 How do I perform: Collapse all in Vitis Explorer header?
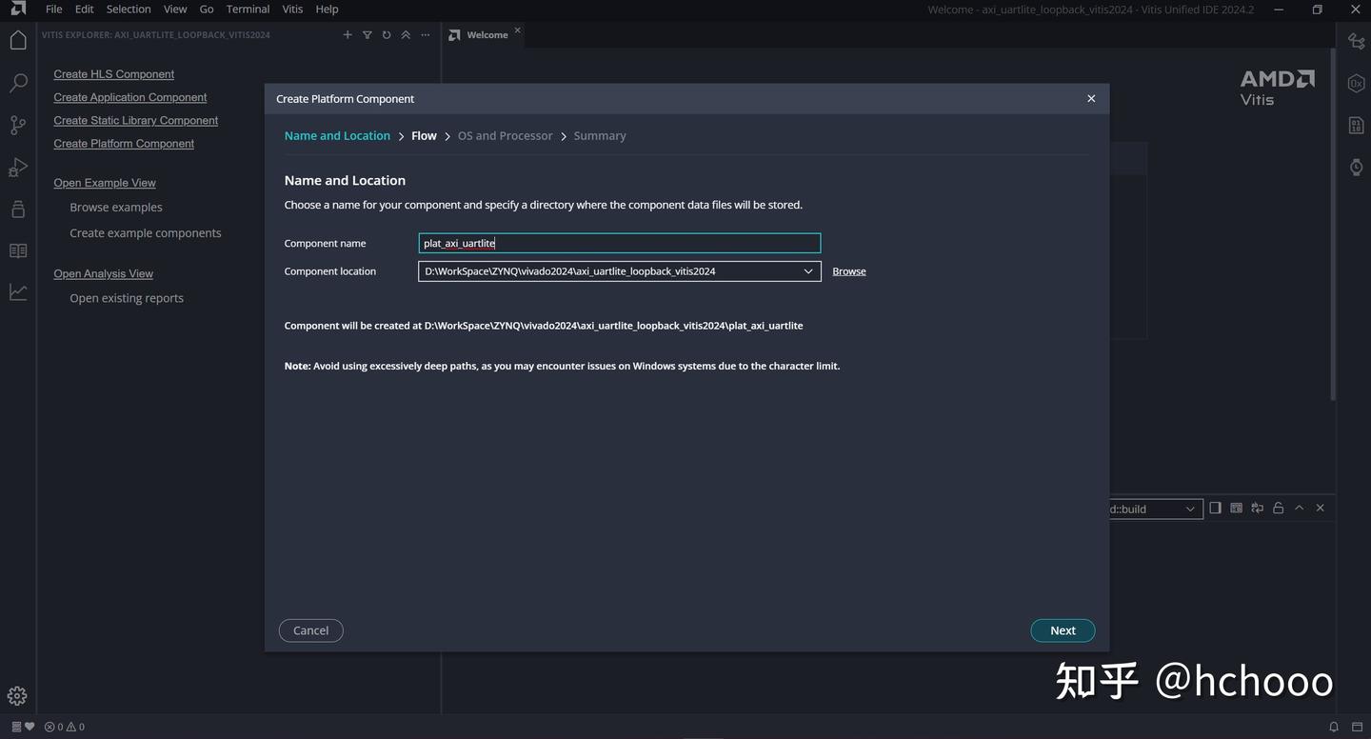pyautogui.click(x=406, y=34)
